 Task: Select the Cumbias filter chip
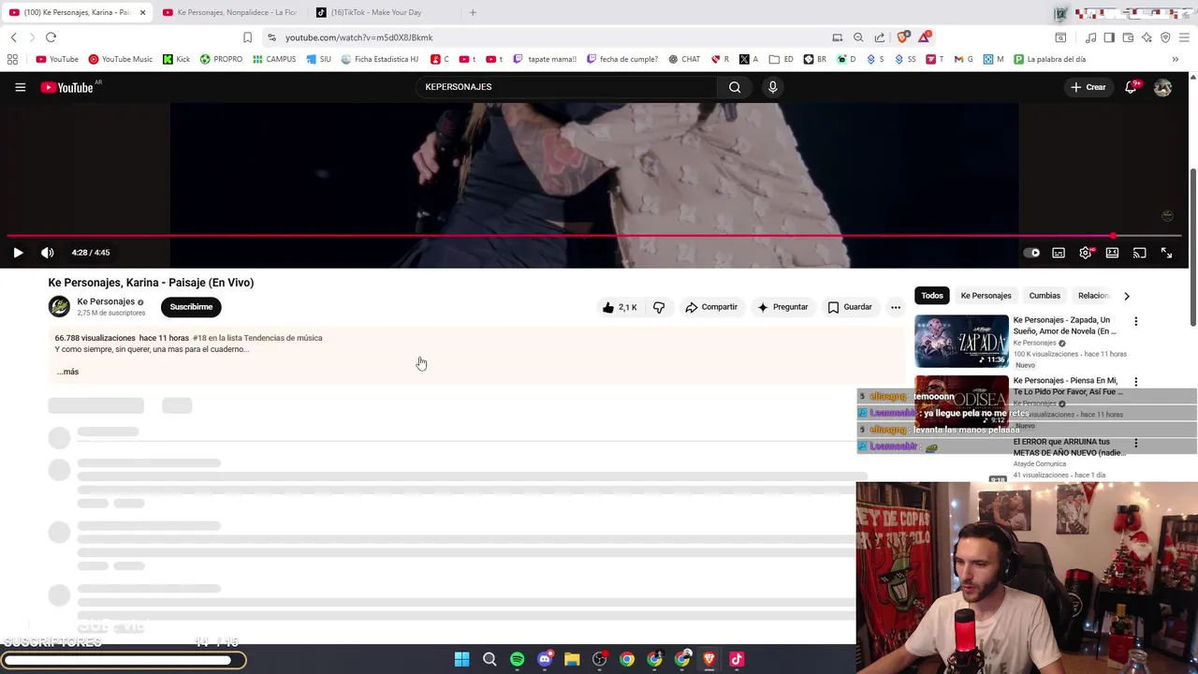tap(1045, 296)
